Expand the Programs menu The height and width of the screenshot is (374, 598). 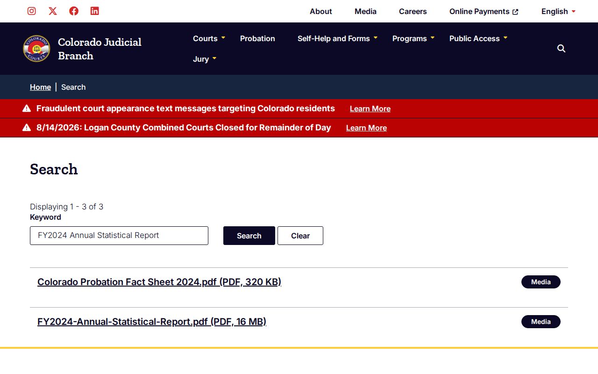[x=413, y=38]
